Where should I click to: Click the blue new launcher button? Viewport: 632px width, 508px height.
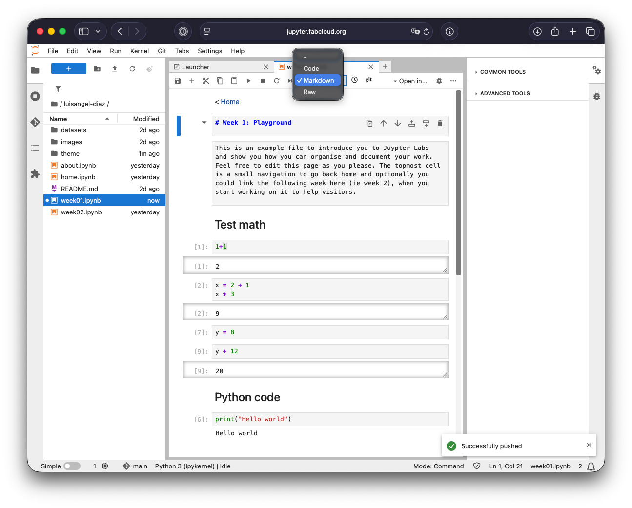(x=69, y=69)
